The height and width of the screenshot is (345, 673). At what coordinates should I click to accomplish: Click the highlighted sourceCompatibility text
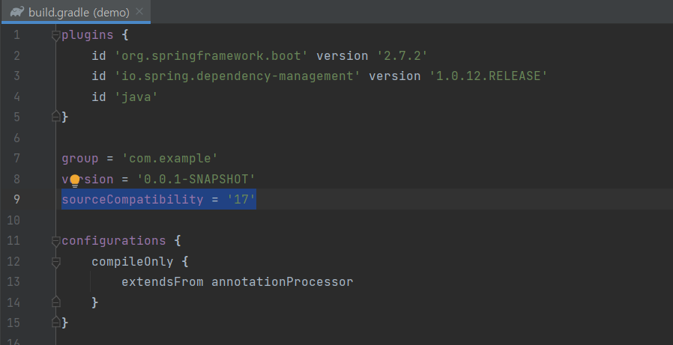159,199
